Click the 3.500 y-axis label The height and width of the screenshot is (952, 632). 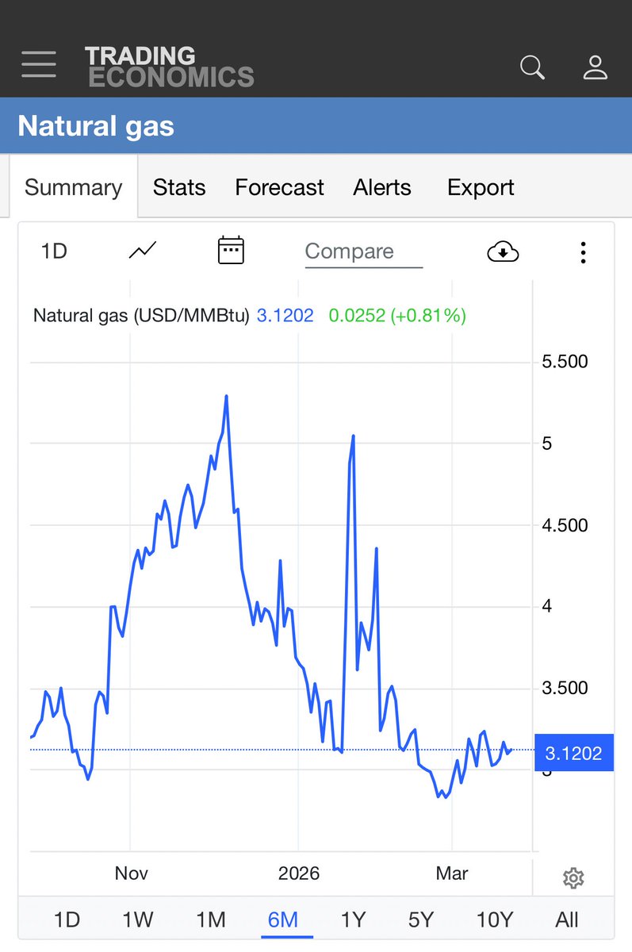pyautogui.click(x=565, y=688)
